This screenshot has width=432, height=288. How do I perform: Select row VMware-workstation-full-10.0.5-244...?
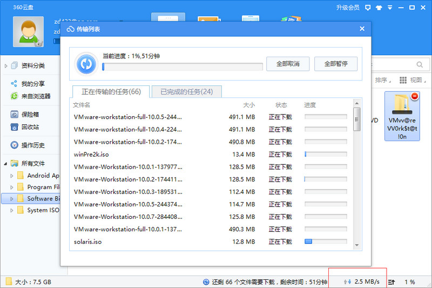(x=211, y=117)
